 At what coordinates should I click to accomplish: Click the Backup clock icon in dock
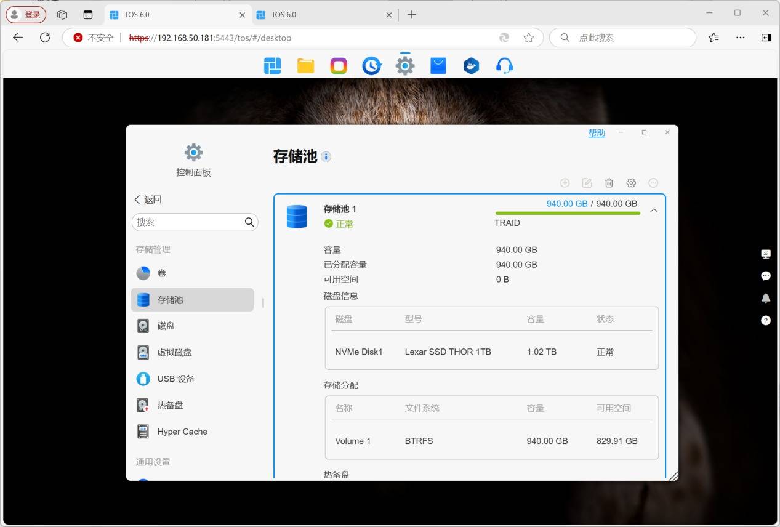(x=371, y=66)
